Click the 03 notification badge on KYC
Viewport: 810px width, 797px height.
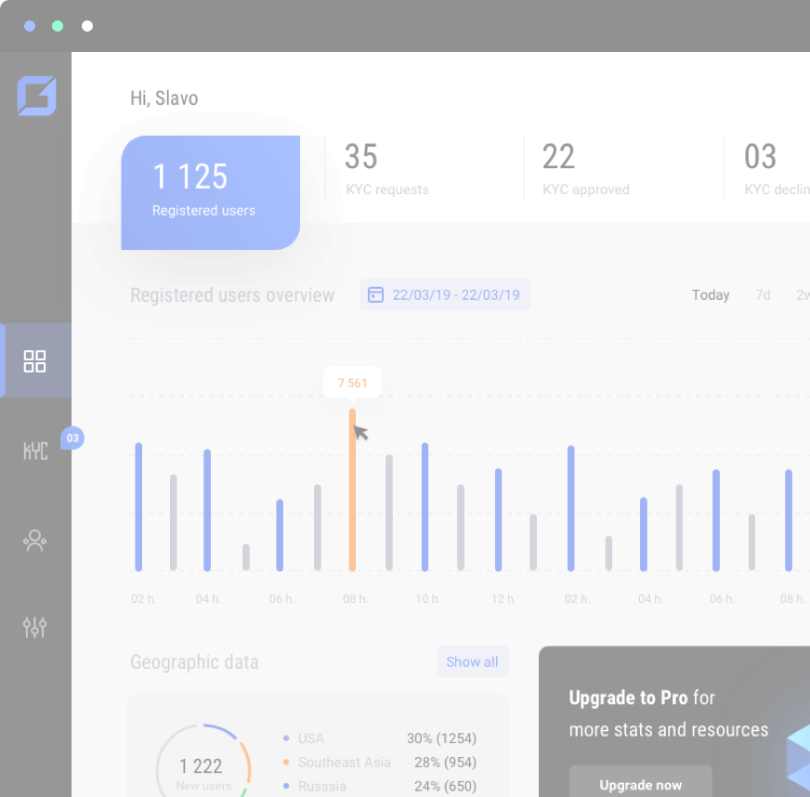[72, 438]
